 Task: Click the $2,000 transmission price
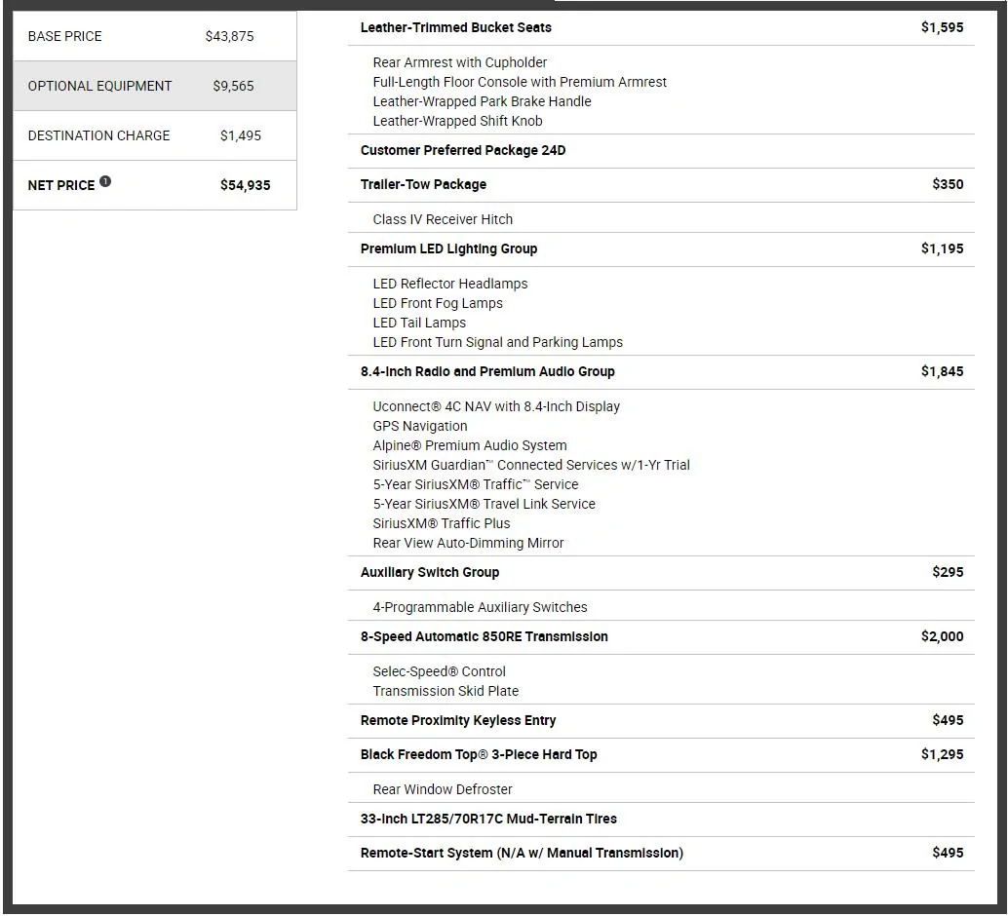coord(942,635)
